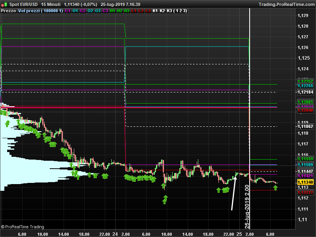Click the red 1,12040 price tag

tap(305, 110)
